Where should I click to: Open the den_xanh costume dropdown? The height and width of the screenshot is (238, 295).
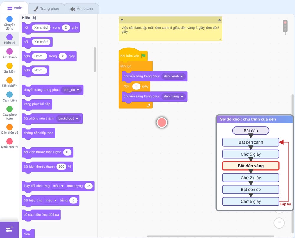click(173, 76)
